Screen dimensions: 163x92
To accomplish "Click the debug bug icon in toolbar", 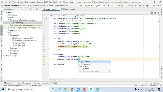I will pos(122,6).
